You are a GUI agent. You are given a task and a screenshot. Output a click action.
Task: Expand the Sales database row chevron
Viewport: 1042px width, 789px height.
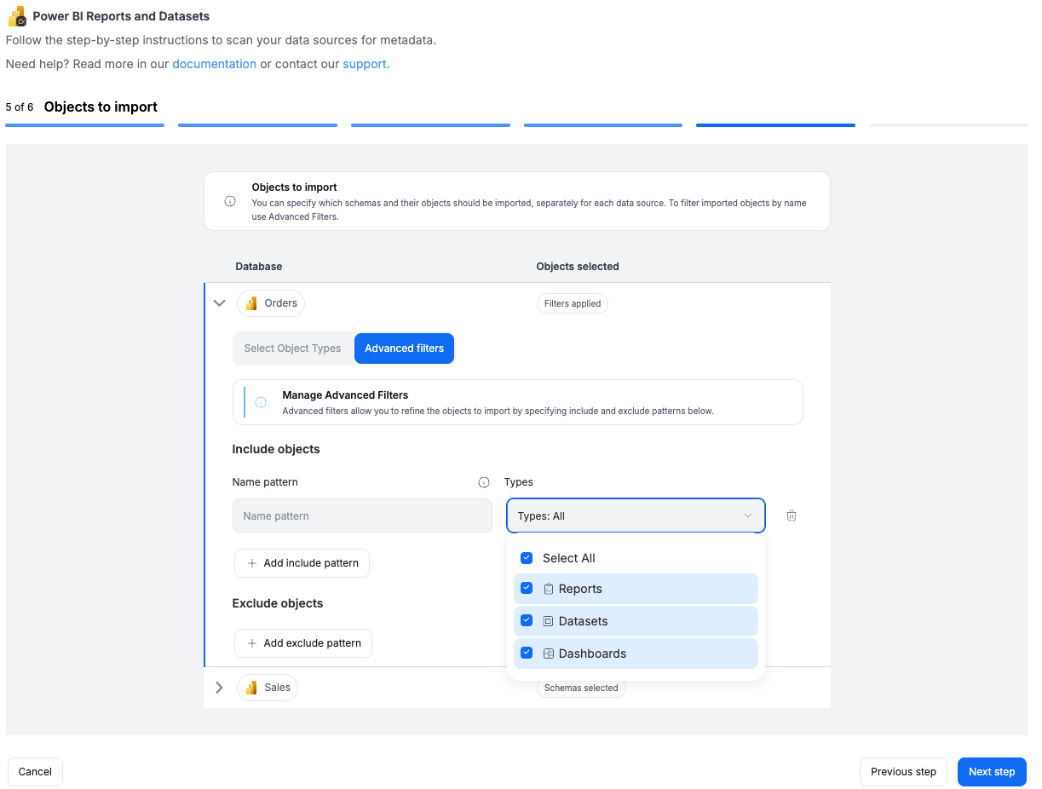pos(219,688)
